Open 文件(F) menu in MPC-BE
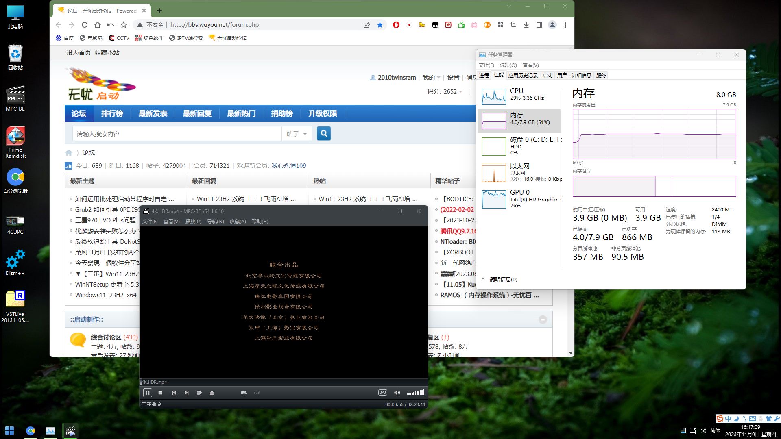The width and height of the screenshot is (781, 439). 150,222
